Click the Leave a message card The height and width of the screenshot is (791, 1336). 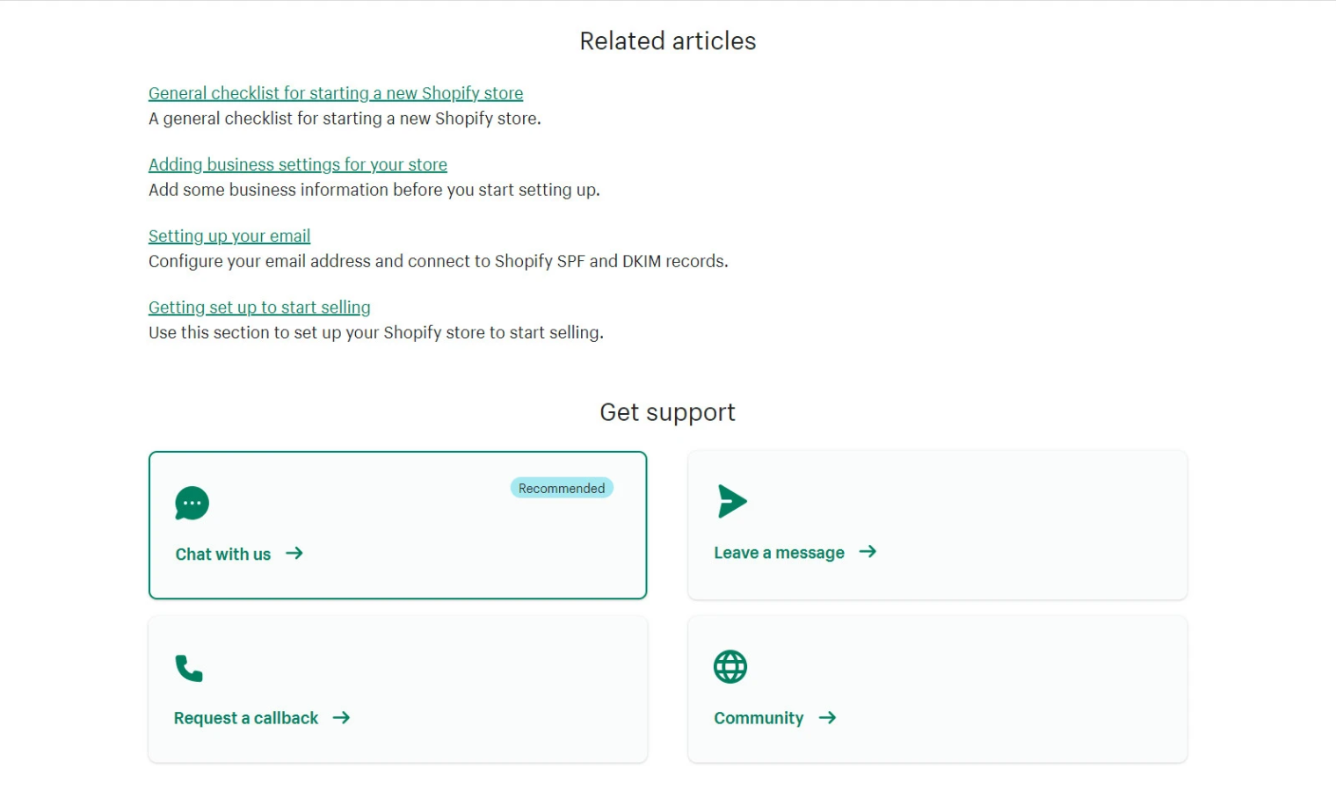click(937, 525)
